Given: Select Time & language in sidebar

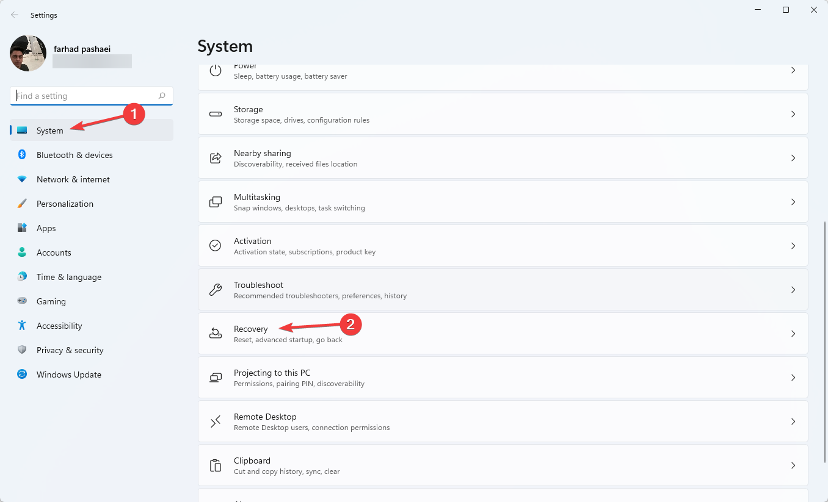Looking at the screenshot, I should pyautogui.click(x=69, y=277).
